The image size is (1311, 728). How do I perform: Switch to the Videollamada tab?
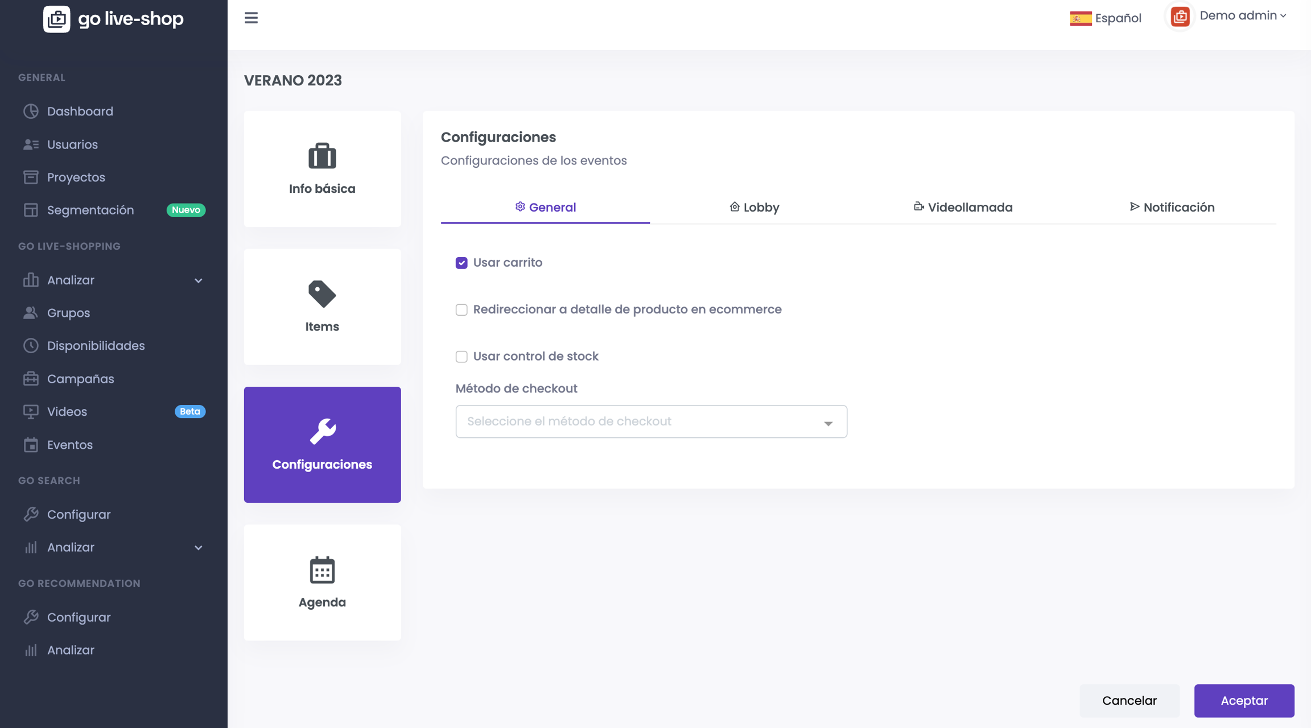(x=963, y=208)
